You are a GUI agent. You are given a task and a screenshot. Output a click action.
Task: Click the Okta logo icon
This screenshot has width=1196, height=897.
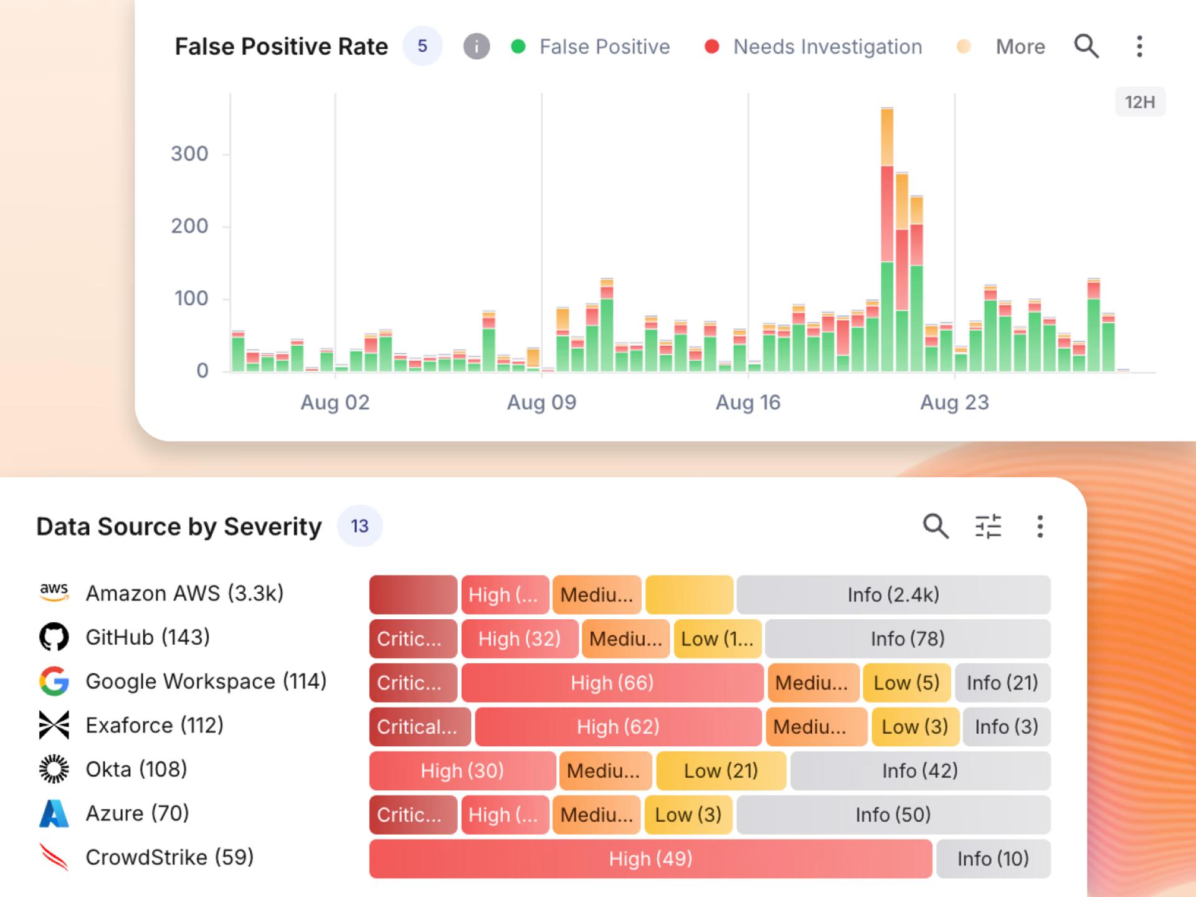pos(54,769)
